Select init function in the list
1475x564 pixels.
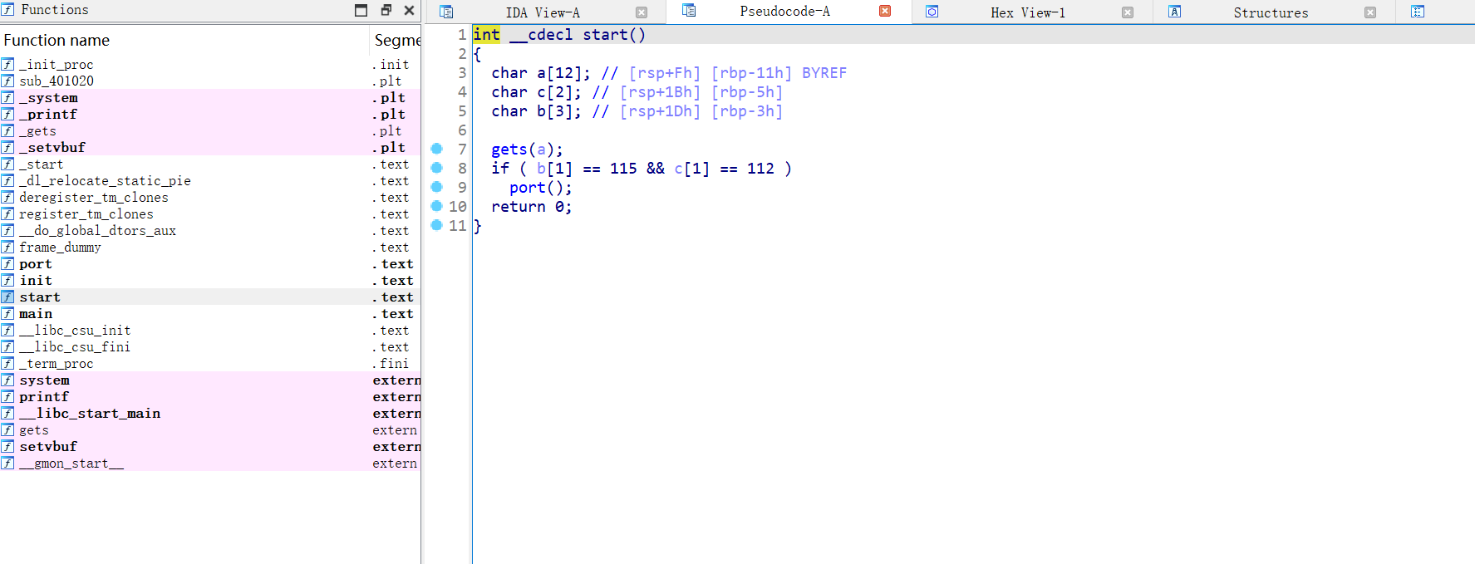(210, 280)
